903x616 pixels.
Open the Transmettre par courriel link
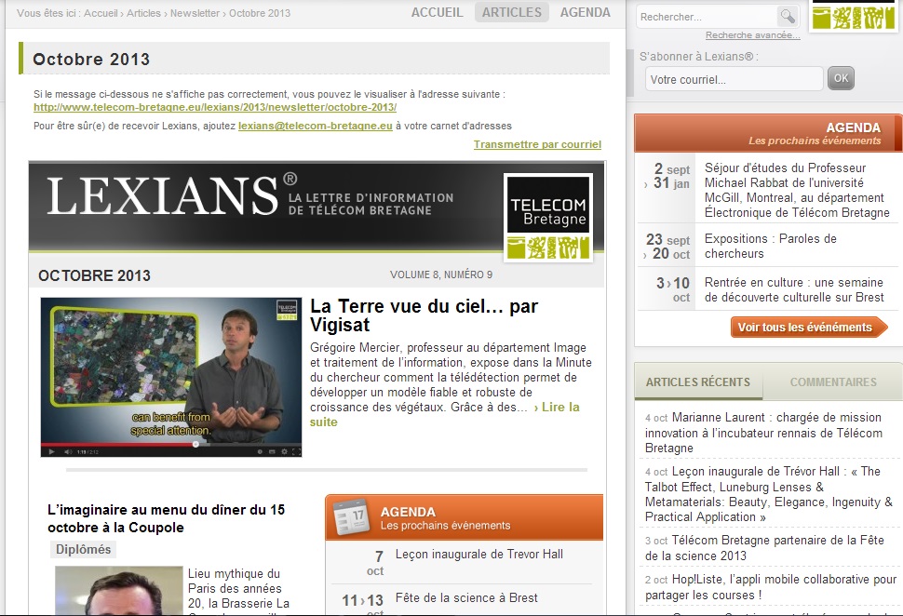pyautogui.click(x=537, y=144)
